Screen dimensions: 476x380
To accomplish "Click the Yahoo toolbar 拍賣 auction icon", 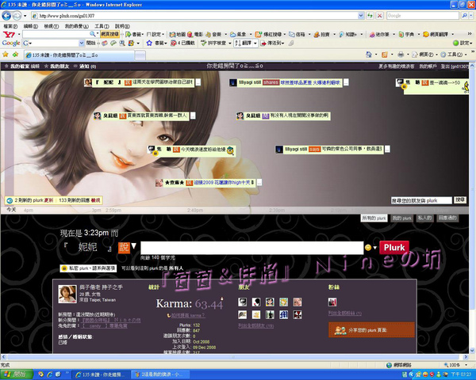I will click(x=317, y=35).
